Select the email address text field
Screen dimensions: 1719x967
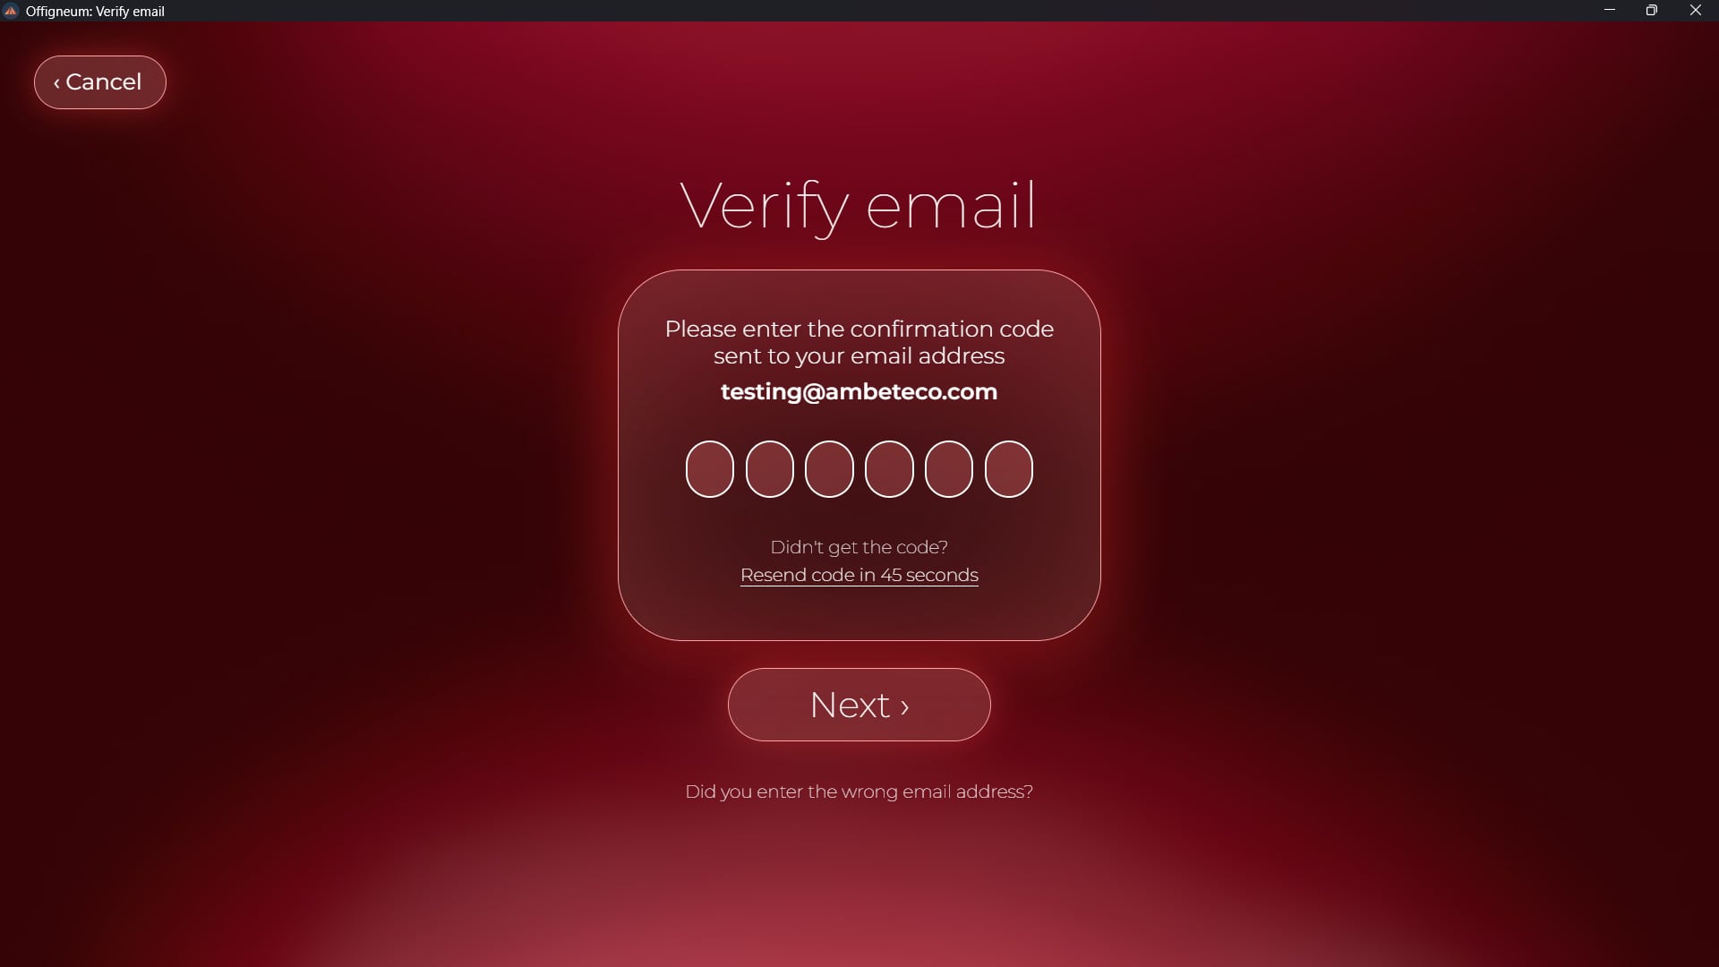tap(859, 390)
